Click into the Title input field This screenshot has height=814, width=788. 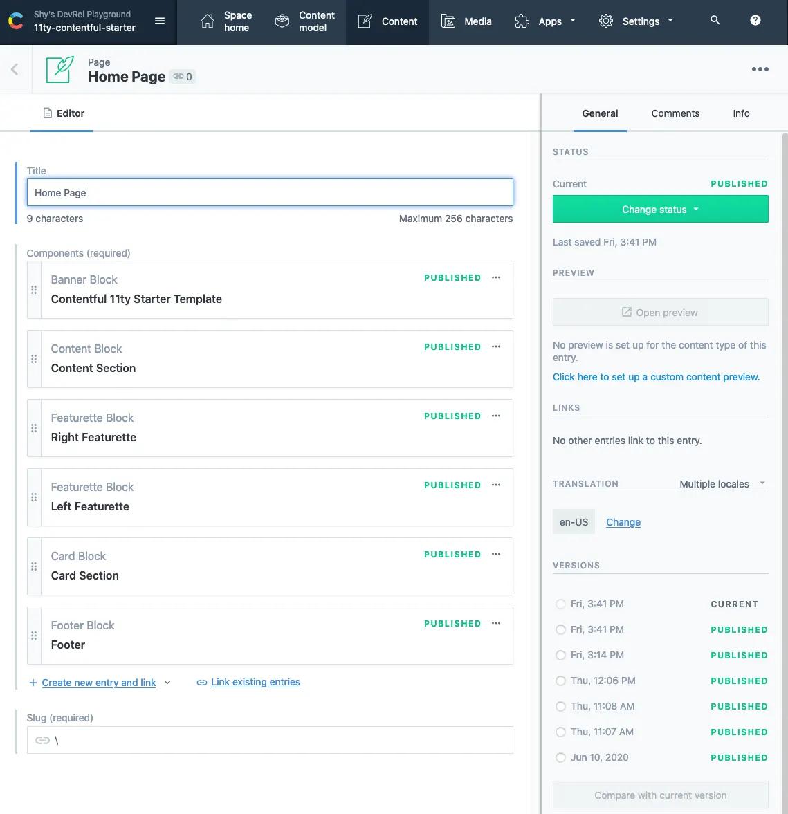pyautogui.click(x=270, y=192)
